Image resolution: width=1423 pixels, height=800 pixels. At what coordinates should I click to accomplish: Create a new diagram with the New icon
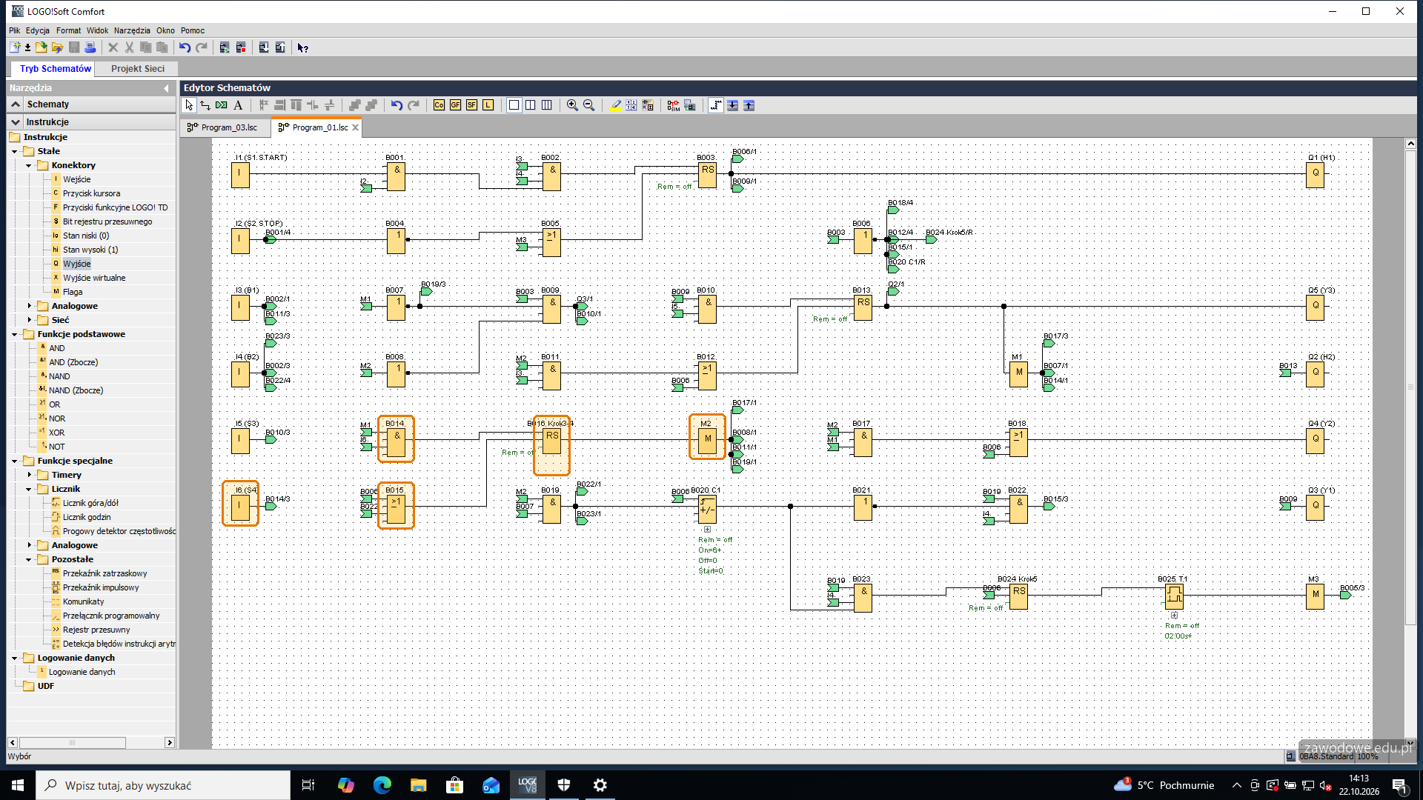pos(15,47)
